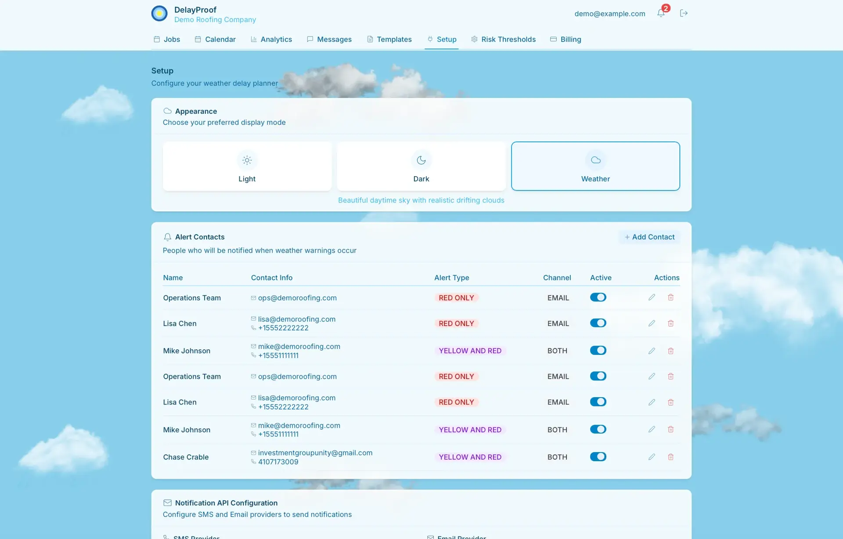Click the investmentgroupunity@gmail.com email address
The width and height of the screenshot is (843, 539).
click(315, 452)
